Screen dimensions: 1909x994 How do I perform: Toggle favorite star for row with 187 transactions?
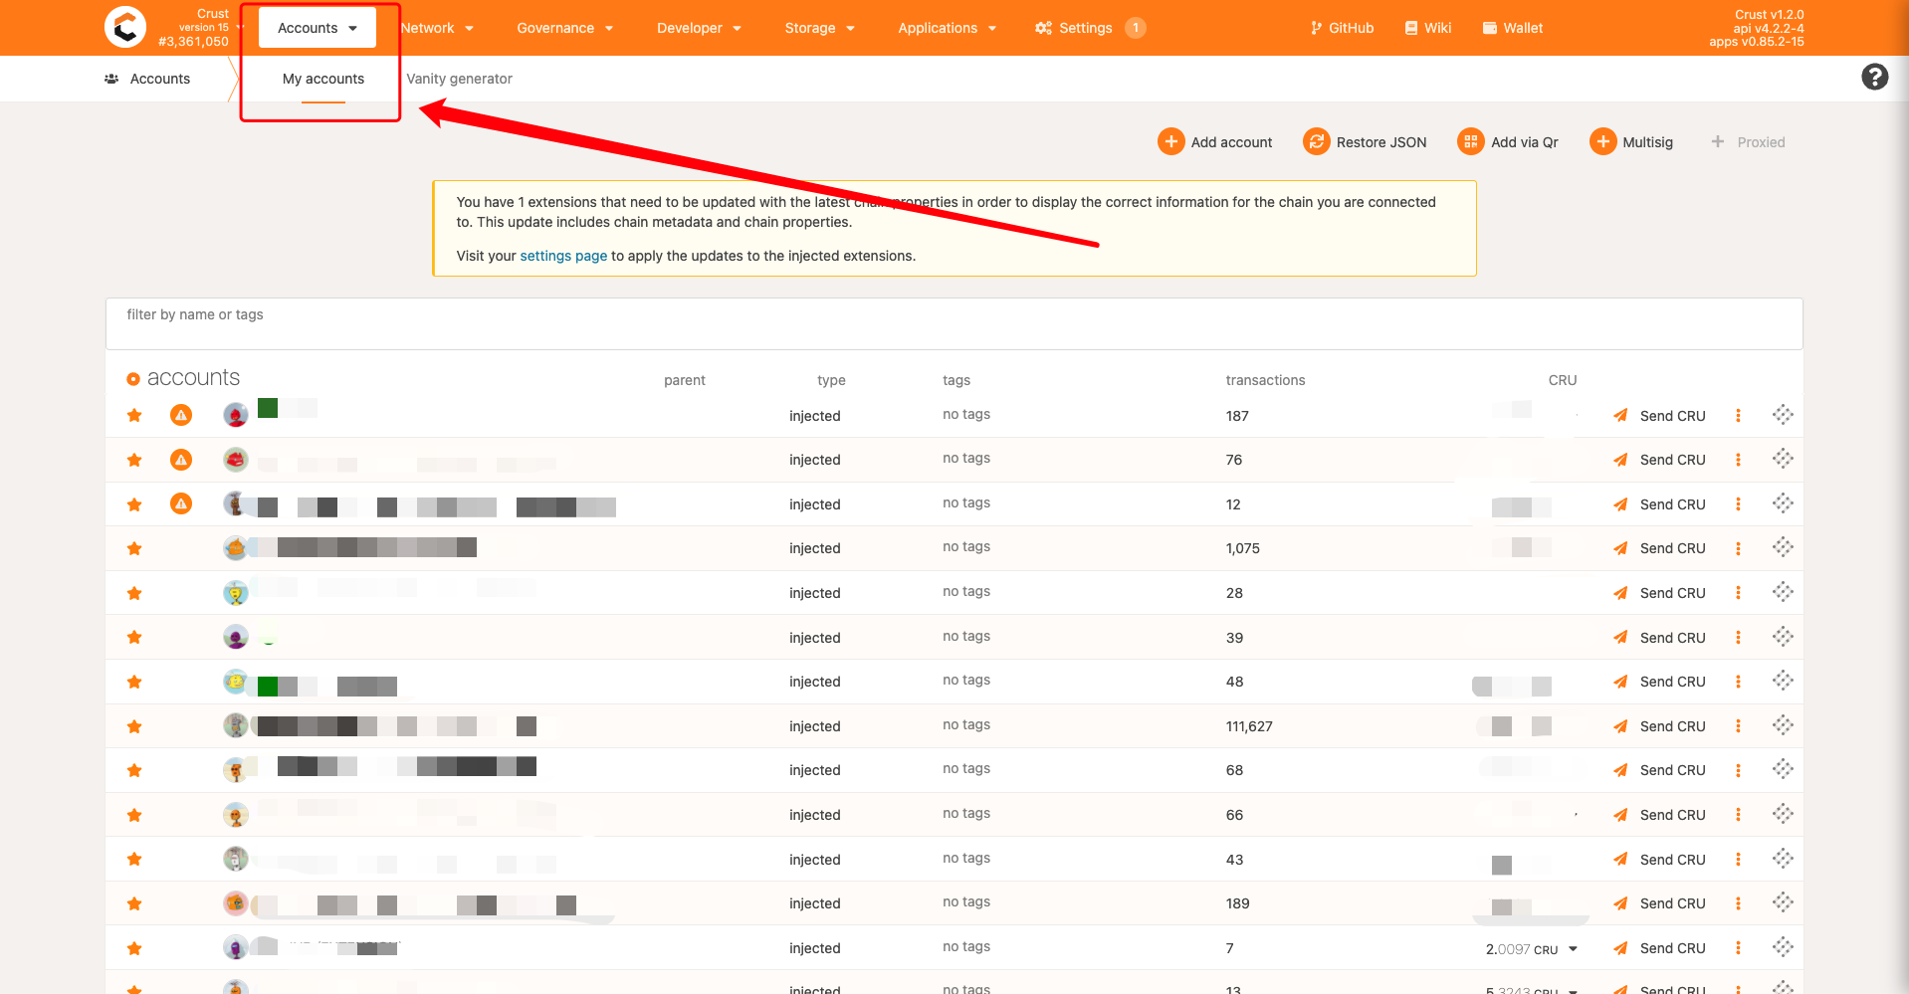[134, 415]
